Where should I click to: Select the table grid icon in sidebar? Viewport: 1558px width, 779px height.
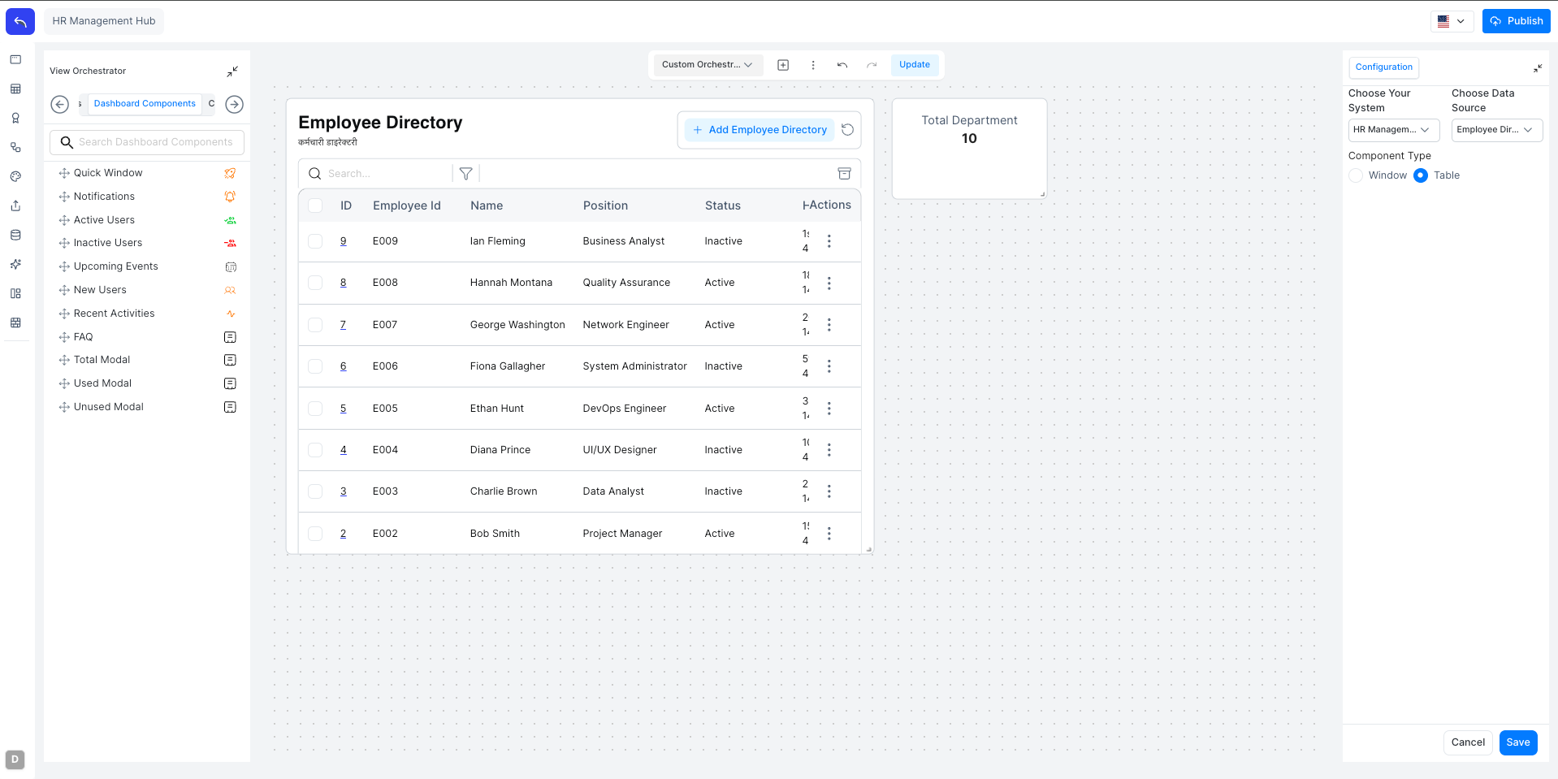point(15,89)
